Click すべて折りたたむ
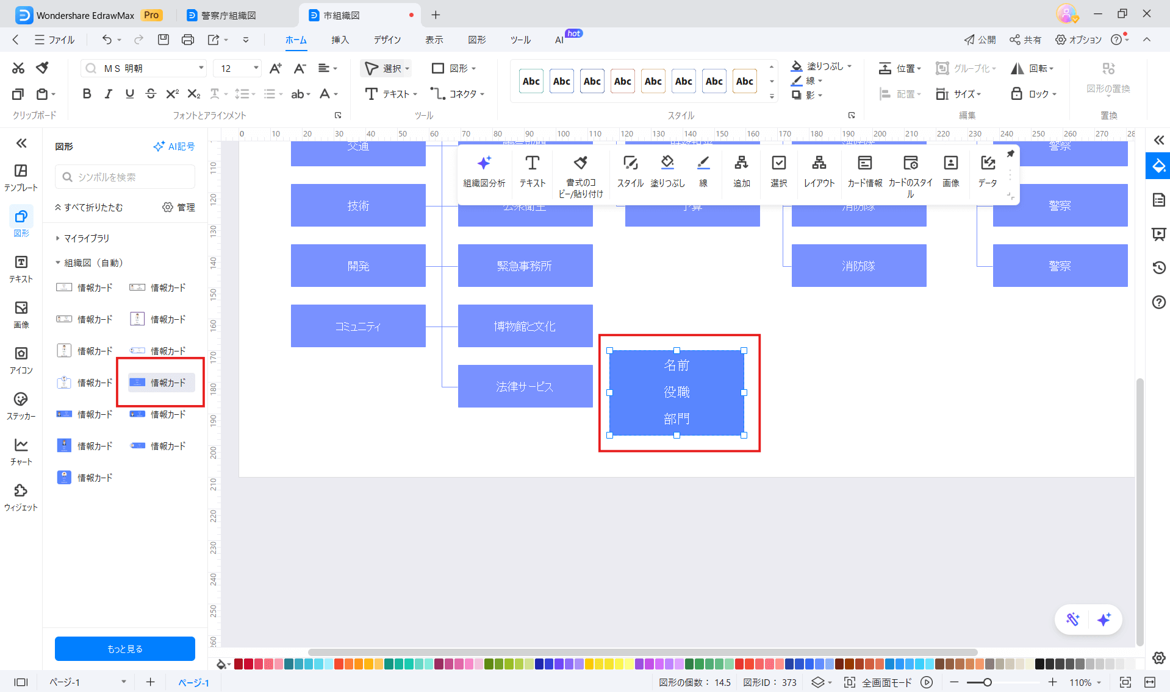The width and height of the screenshot is (1170, 692). 88,207
